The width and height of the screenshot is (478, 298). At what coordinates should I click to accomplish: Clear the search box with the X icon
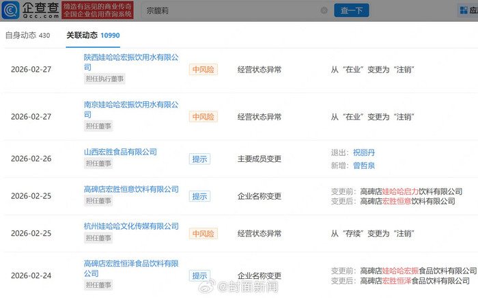point(324,11)
